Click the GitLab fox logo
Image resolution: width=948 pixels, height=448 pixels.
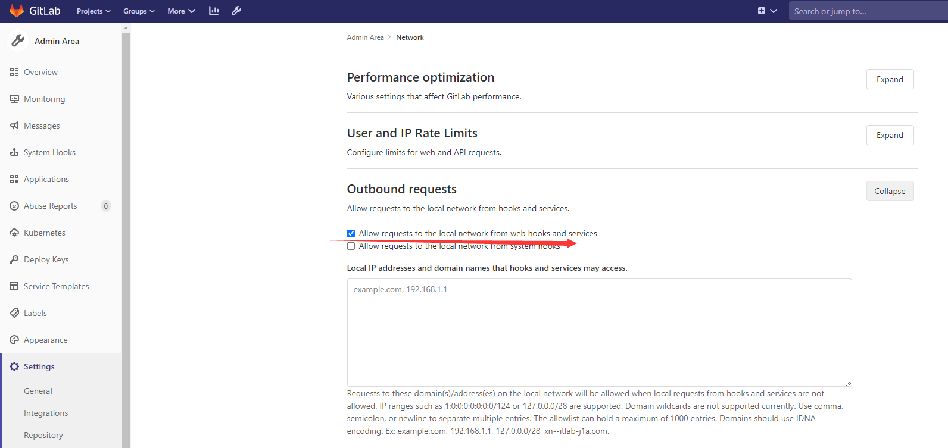click(17, 11)
